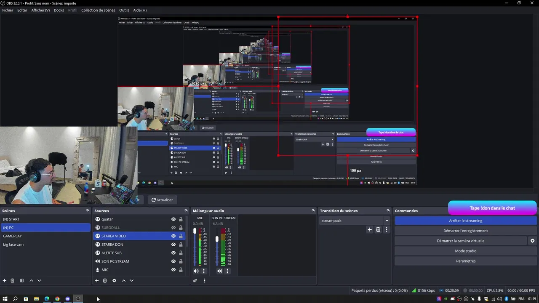
Task: Remove selected source using Sources trash icon
Action: click(105, 281)
